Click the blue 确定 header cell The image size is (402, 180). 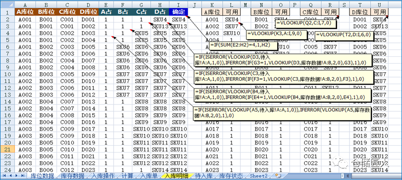pyautogui.click(x=179, y=12)
